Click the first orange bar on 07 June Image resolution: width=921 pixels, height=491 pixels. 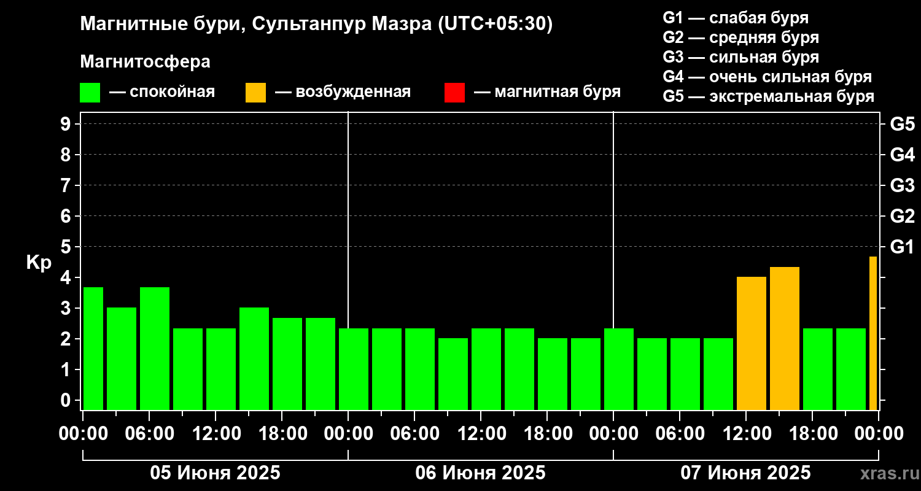coord(752,344)
